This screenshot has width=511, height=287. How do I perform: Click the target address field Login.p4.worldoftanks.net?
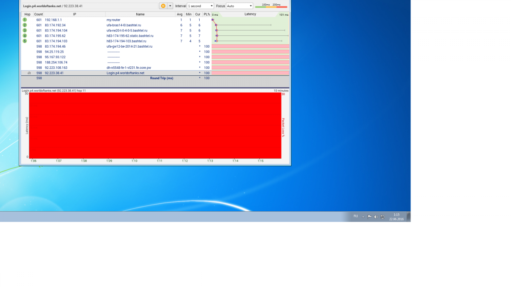89,6
